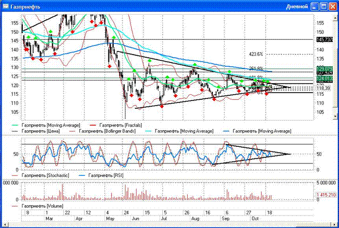This screenshot has height=228, width=339.
Task: Click the 50 label on the right oscillator axis
Action: click(x=319, y=154)
